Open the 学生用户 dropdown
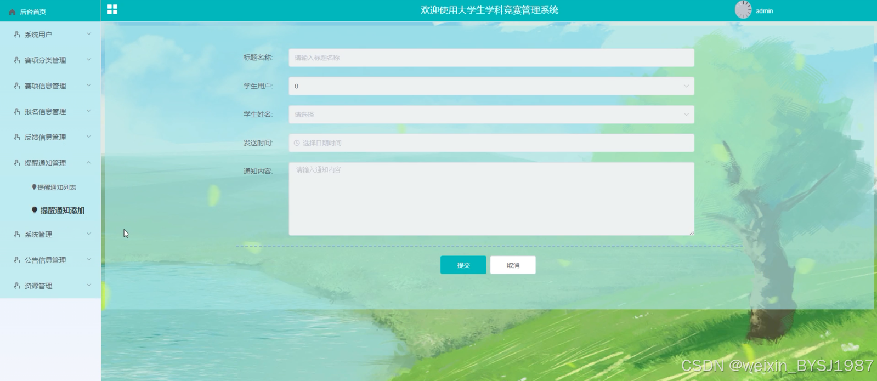 (491, 86)
